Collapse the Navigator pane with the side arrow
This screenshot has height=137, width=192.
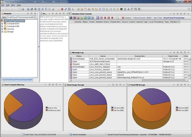coord(39,47)
